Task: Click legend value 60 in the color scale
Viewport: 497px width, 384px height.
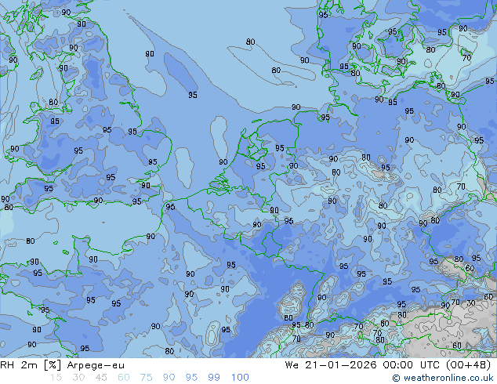Action: coord(124,378)
